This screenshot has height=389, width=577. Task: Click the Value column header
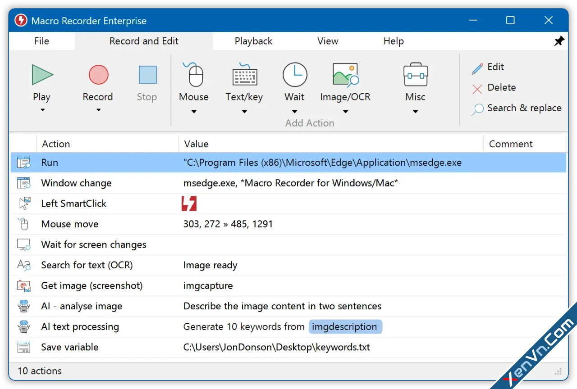pyautogui.click(x=331, y=144)
